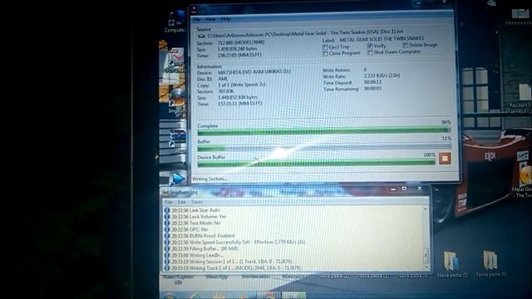Toggle the Delete Image checkbox
Viewport: 532px width, 299px height.
coord(405,45)
